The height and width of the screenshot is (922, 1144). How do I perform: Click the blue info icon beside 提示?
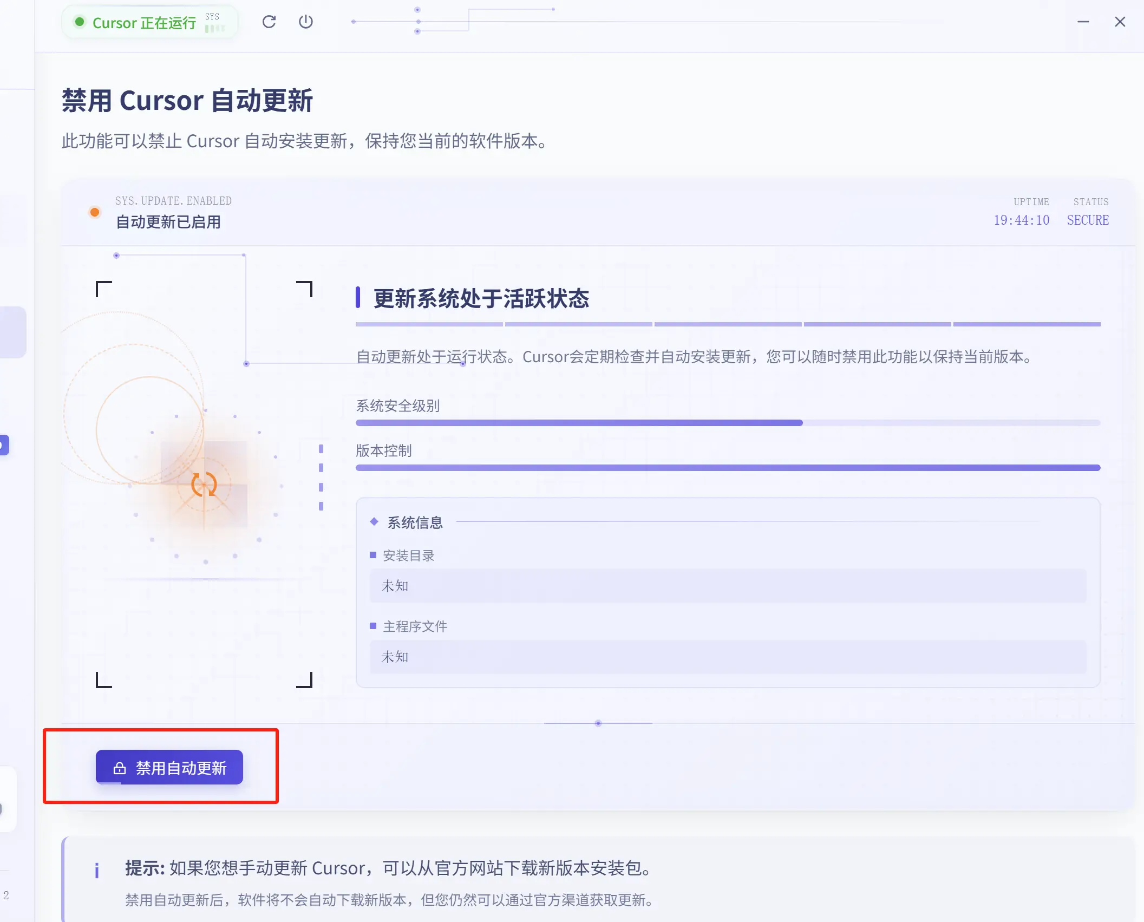pos(97,871)
